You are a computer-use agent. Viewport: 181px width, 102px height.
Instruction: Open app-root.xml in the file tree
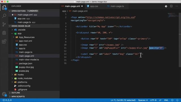pyautogui.click(x=34, y=41)
